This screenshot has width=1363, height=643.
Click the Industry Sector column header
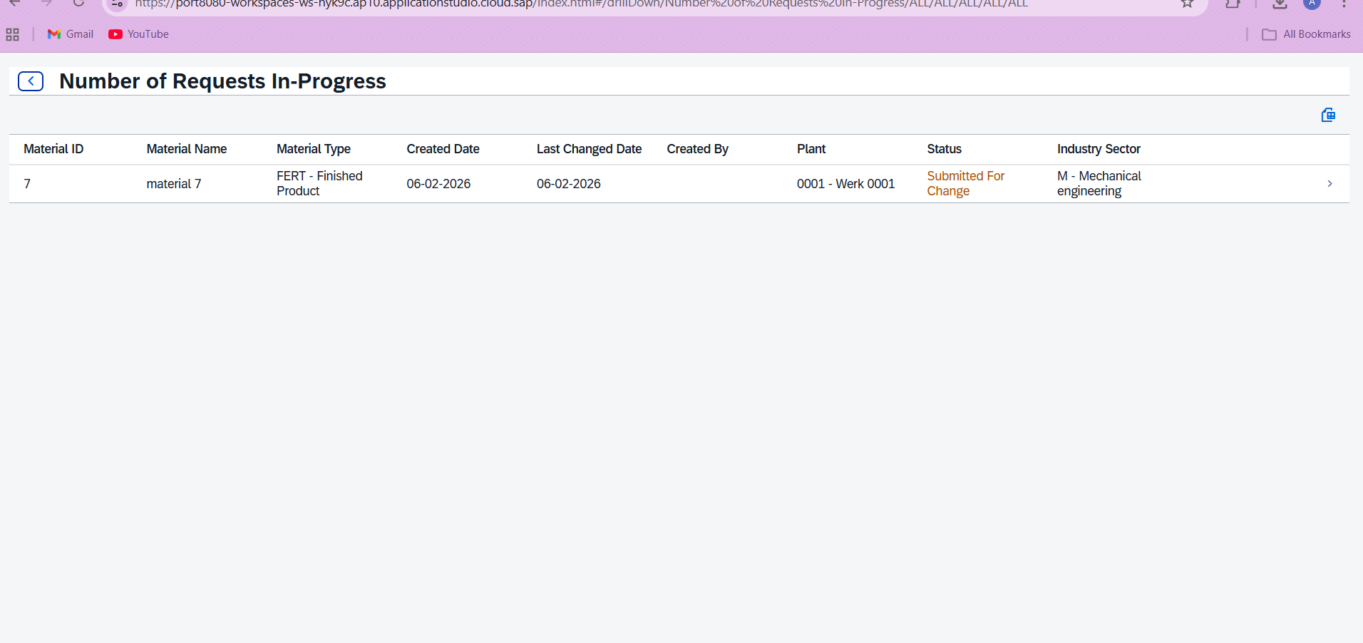(x=1099, y=149)
